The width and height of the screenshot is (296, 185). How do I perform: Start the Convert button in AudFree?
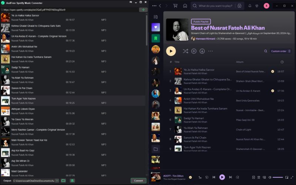click(x=139, y=181)
